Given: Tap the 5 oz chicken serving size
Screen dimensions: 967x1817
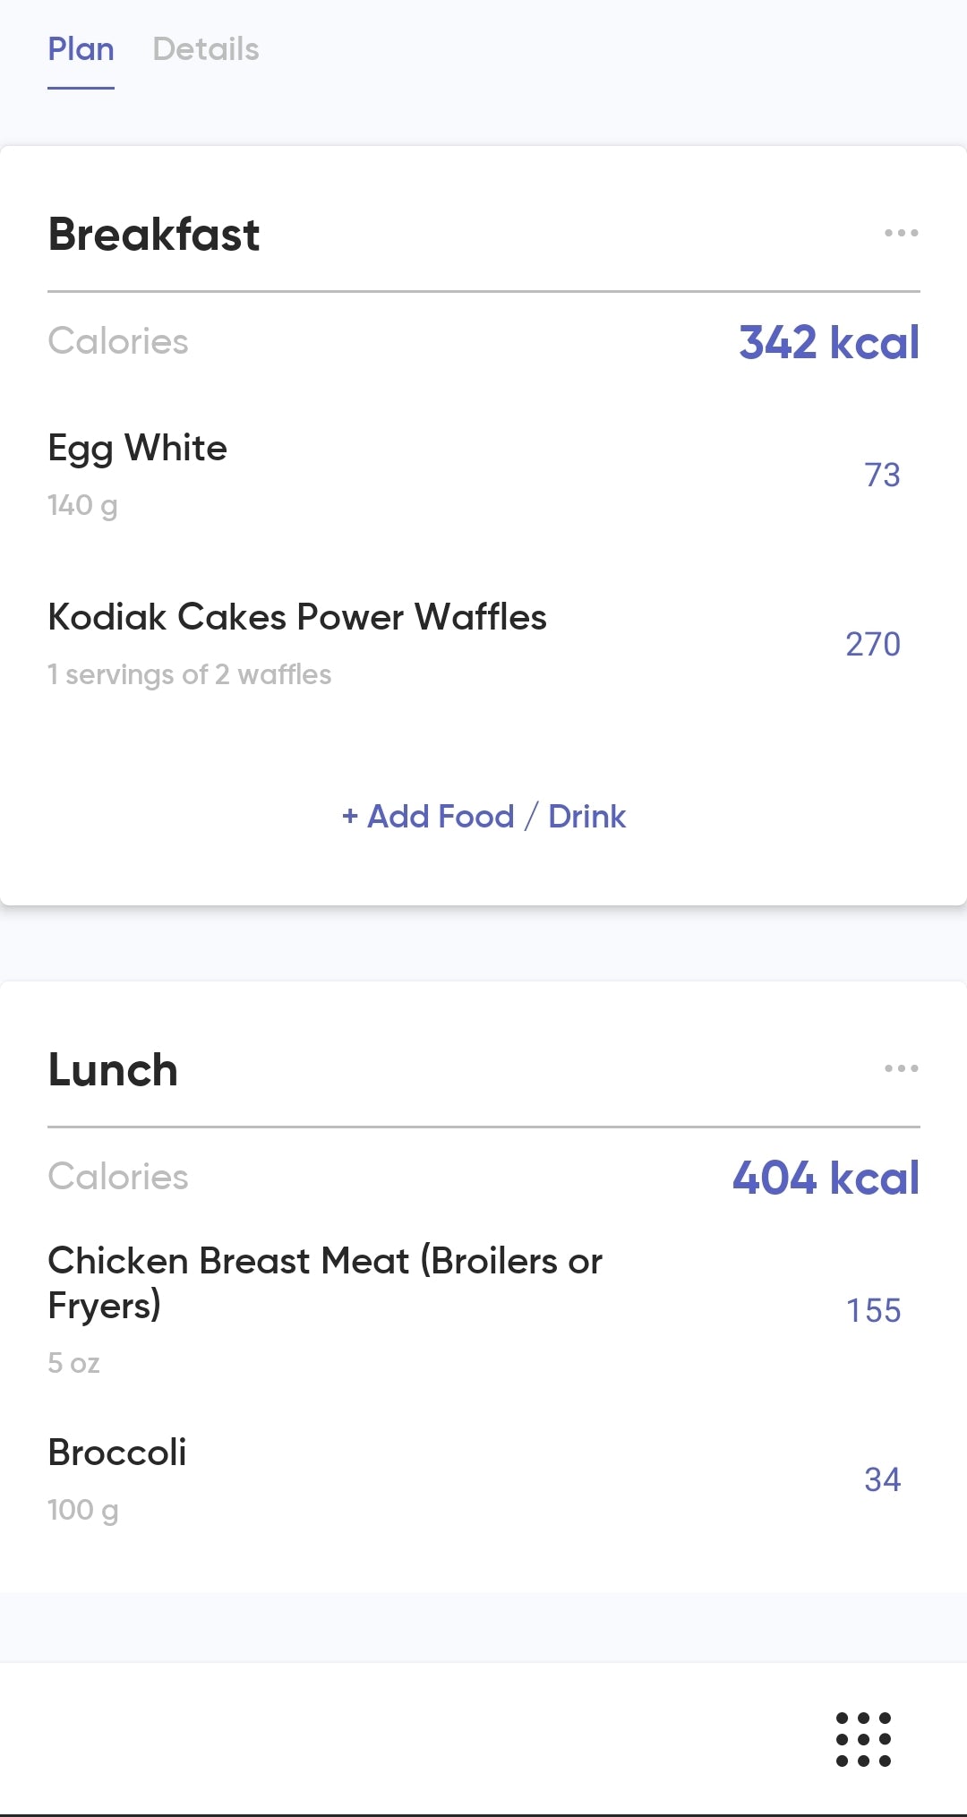Looking at the screenshot, I should point(73,1363).
